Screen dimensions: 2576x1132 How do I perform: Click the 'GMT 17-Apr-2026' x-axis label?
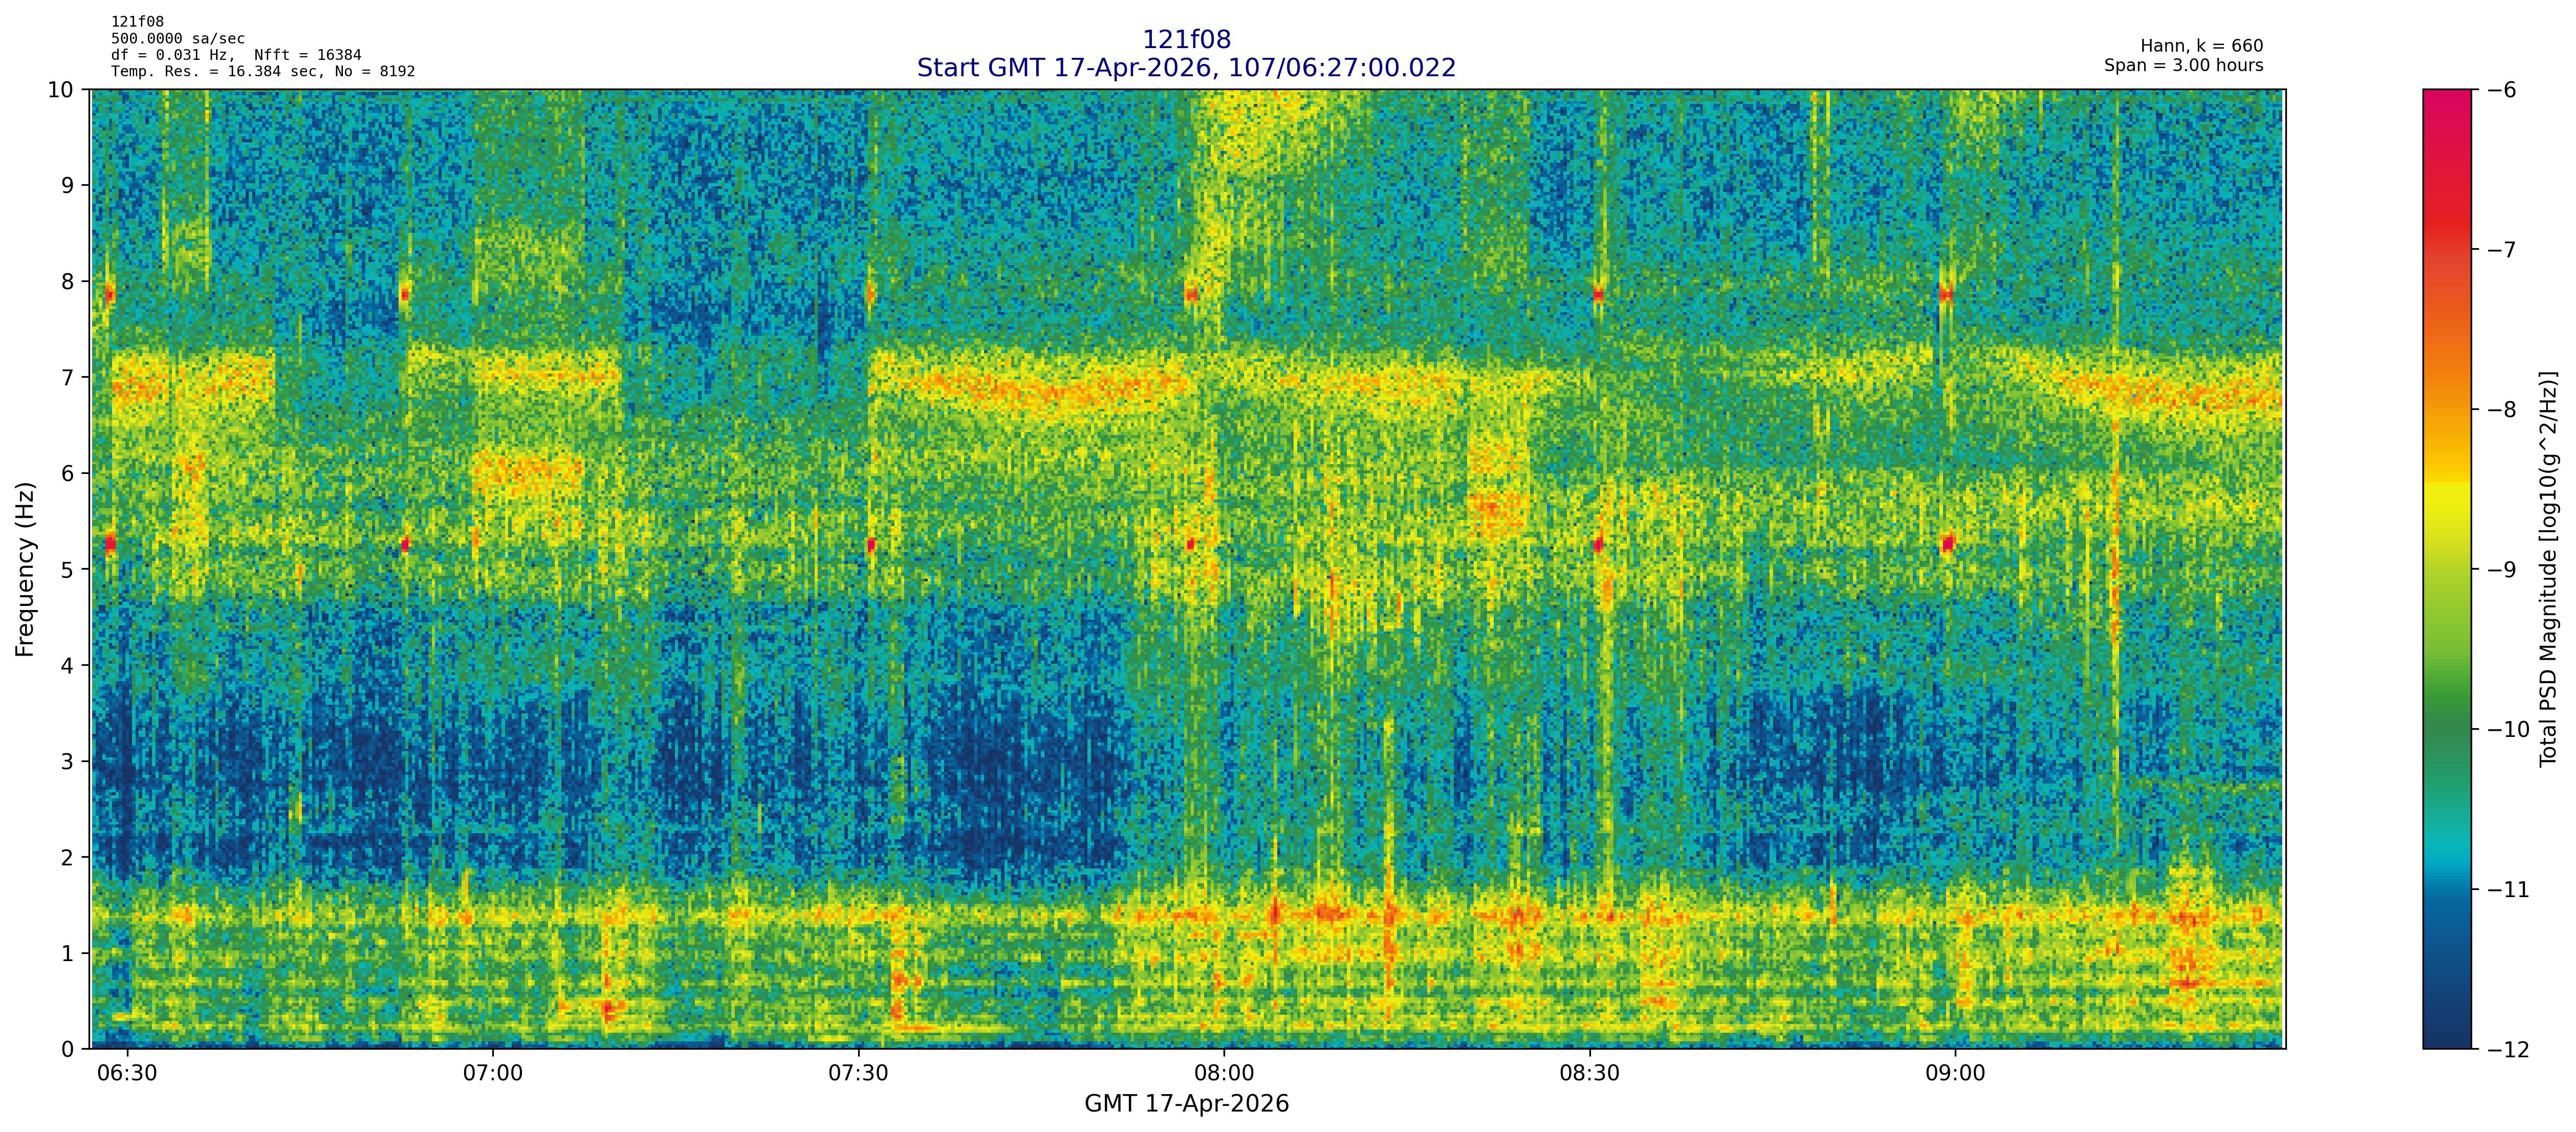tap(1186, 1104)
